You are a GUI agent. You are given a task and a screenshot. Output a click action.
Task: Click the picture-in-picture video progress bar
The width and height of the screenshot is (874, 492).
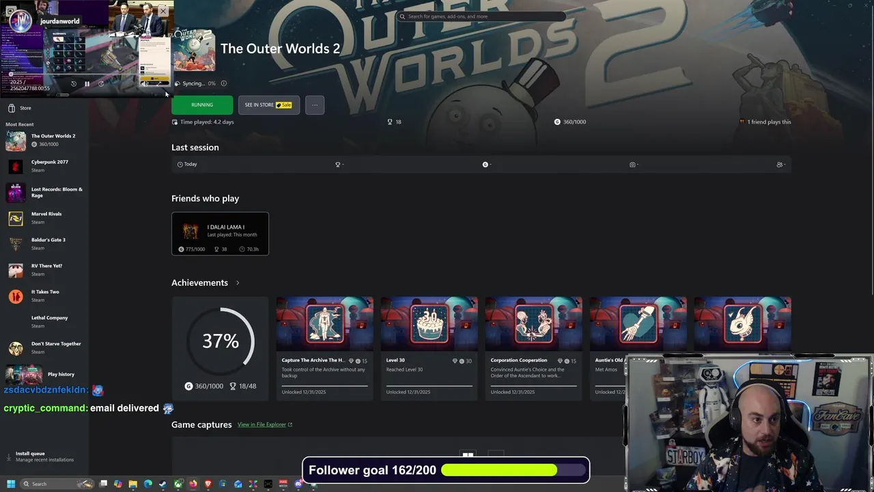click(89, 74)
